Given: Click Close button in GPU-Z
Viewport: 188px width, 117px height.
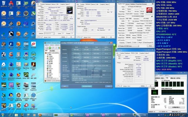Looking at the screenshot, I should [x=150, y=46].
